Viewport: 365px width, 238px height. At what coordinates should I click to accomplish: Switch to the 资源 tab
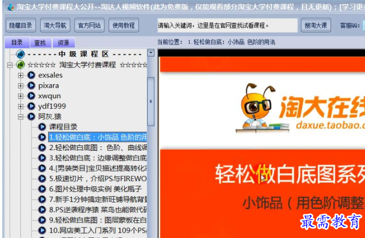click(63, 43)
